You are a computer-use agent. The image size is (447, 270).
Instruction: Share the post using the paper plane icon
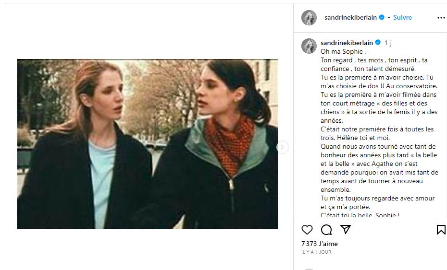(x=346, y=229)
